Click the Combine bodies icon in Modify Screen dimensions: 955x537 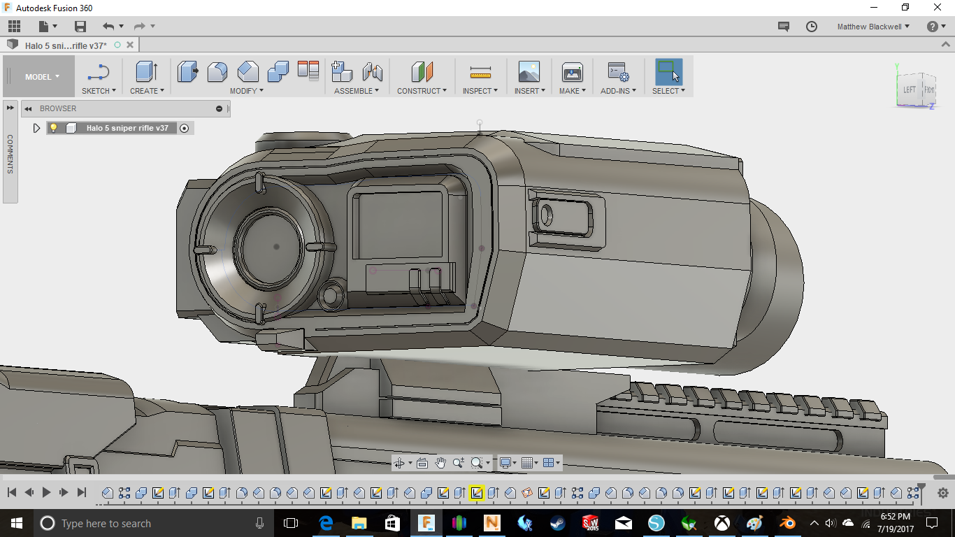tap(278, 71)
